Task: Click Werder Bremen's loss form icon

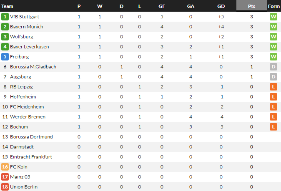Action: coord(273,117)
